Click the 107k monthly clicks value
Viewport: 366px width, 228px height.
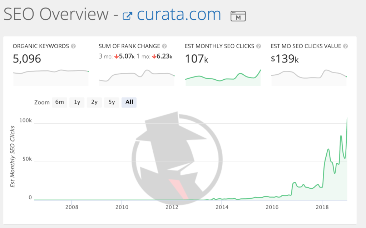click(196, 59)
